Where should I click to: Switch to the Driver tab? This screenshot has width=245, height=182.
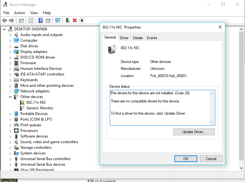[x=124, y=38]
